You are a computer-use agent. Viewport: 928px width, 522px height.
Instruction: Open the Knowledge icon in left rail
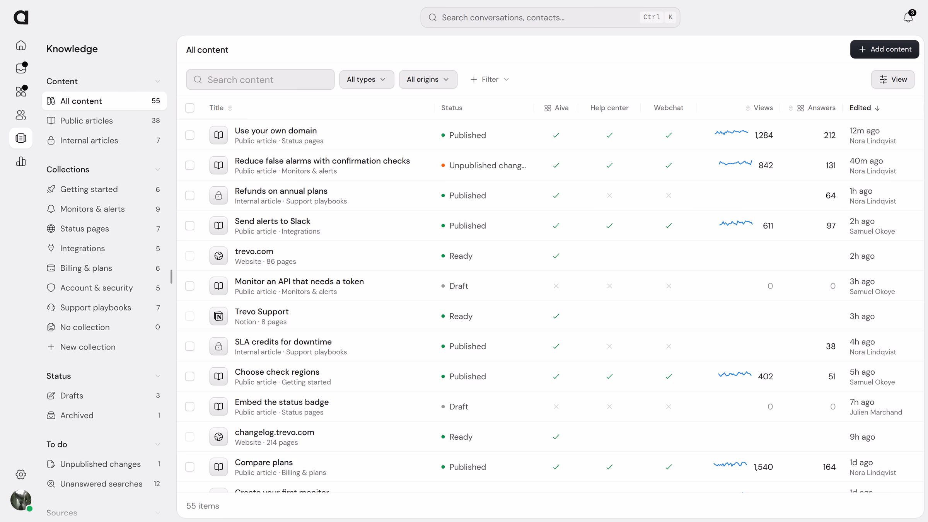coord(21,138)
